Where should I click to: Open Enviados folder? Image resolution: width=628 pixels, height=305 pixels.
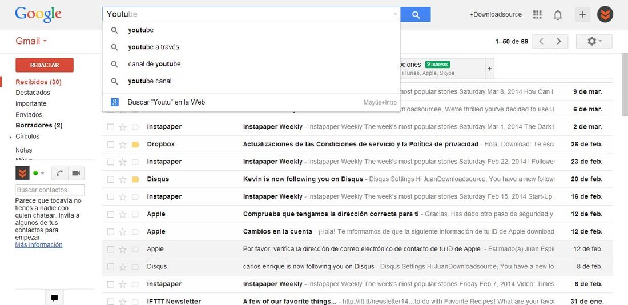click(29, 115)
